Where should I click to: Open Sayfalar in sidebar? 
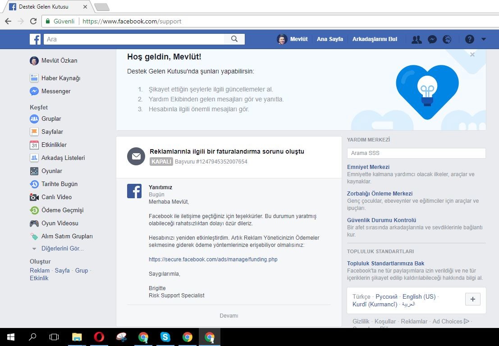click(x=46, y=132)
